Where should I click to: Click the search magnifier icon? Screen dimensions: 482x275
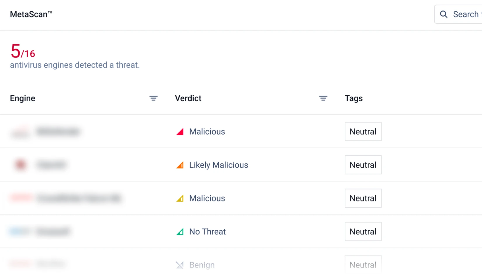point(443,14)
